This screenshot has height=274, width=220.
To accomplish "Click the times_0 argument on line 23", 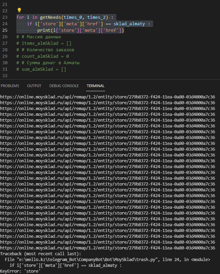I will [x=73, y=17].
